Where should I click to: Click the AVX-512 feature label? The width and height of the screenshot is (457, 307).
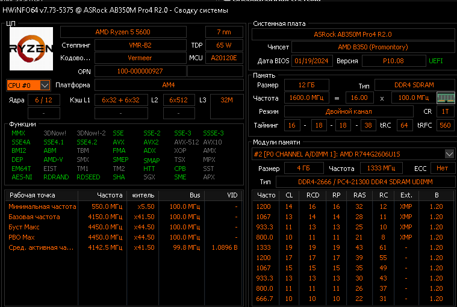click(x=187, y=142)
